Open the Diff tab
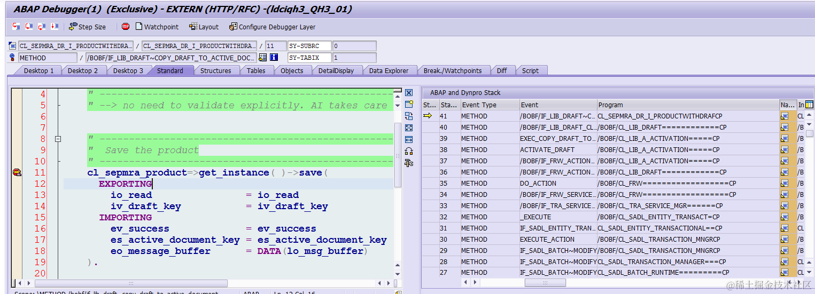Image resolution: width=815 pixels, height=294 pixels. [x=502, y=70]
